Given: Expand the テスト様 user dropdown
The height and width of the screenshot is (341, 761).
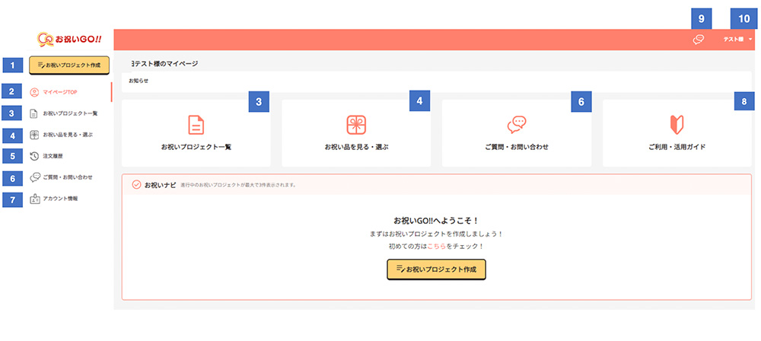Looking at the screenshot, I should point(737,40).
